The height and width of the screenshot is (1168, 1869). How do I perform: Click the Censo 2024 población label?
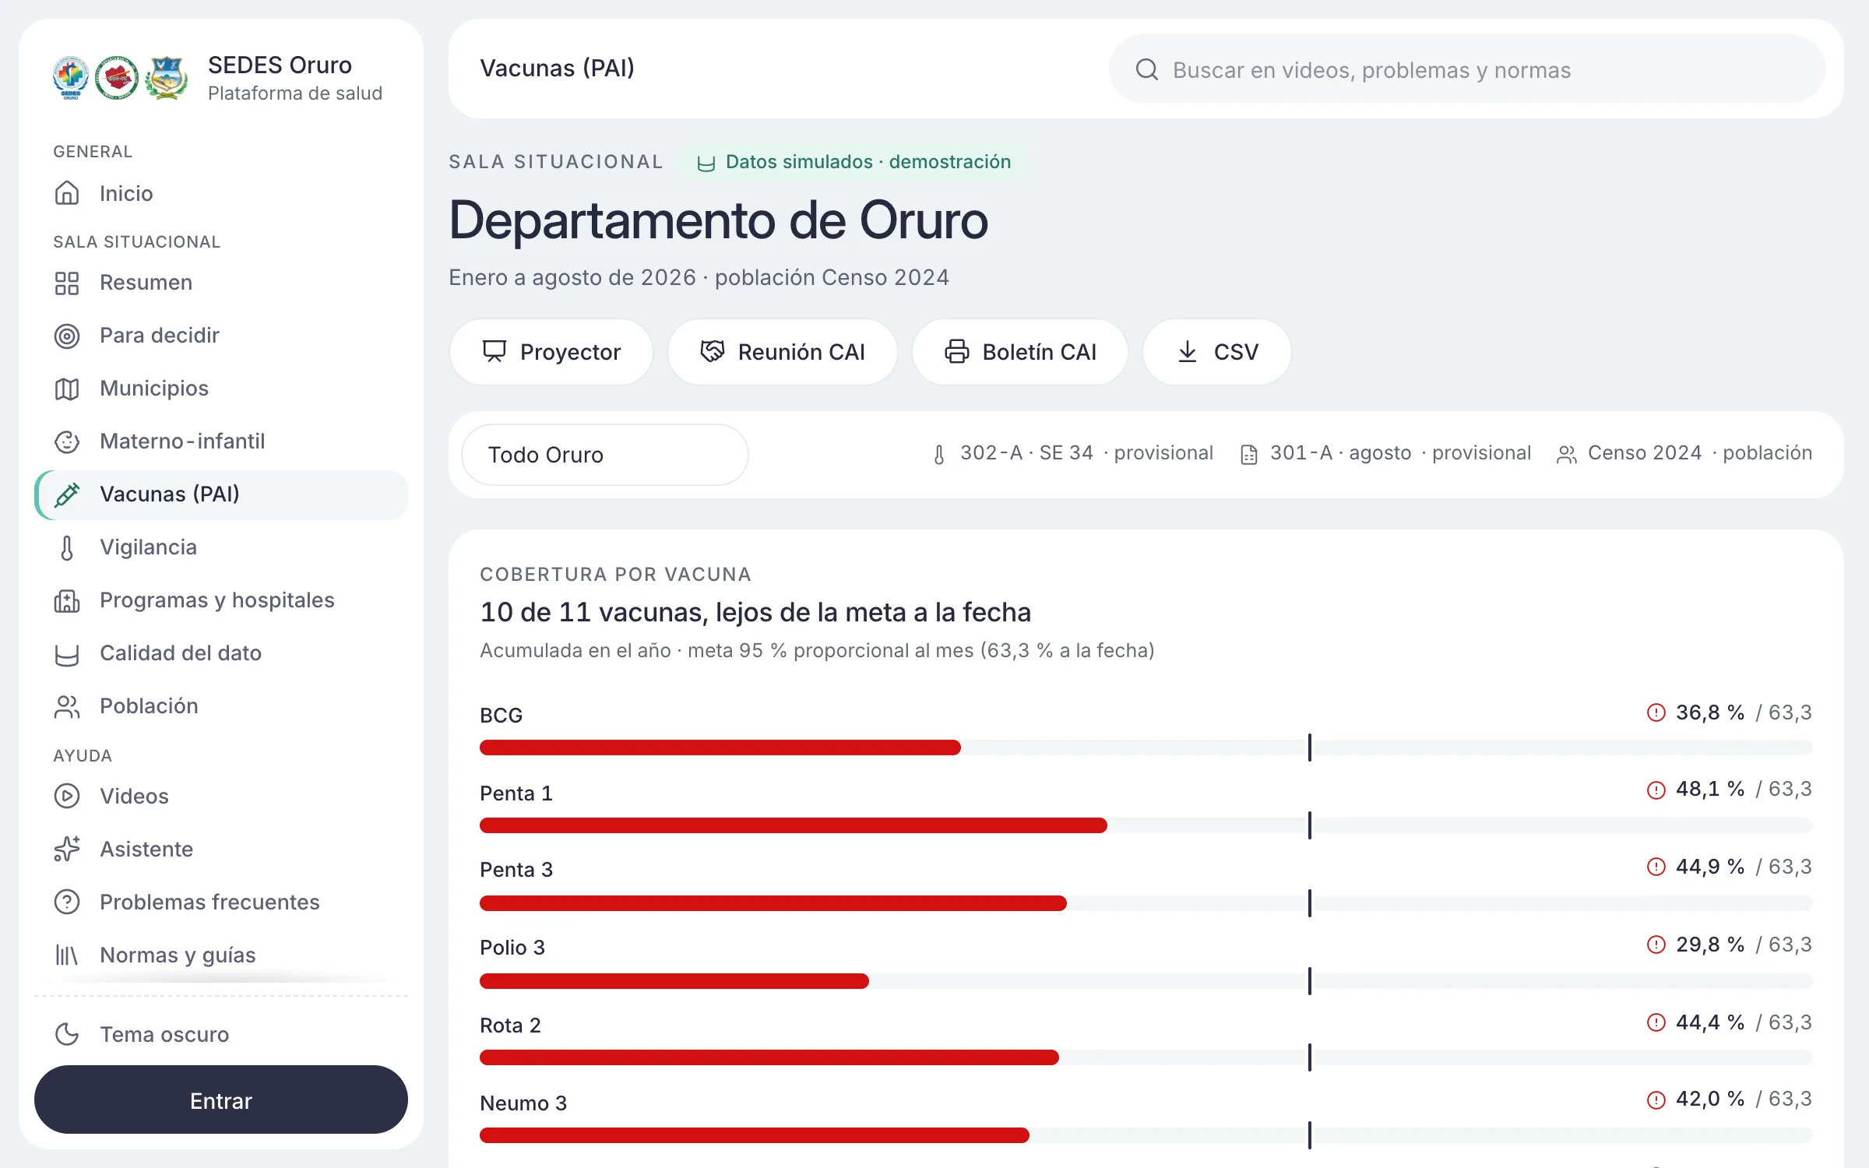(x=1684, y=453)
